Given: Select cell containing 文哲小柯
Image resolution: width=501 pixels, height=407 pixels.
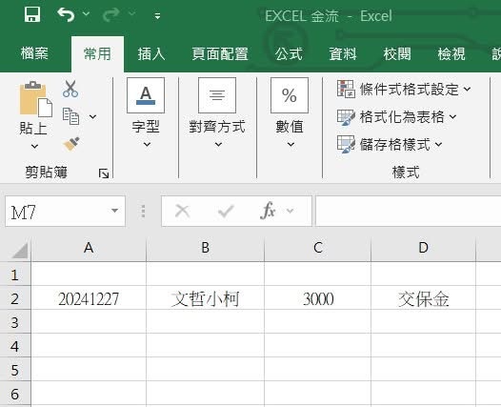Looking at the screenshot, I should 205,298.
